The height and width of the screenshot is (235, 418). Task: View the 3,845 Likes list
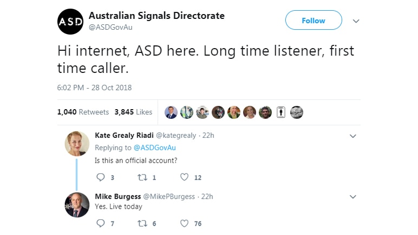tap(133, 112)
